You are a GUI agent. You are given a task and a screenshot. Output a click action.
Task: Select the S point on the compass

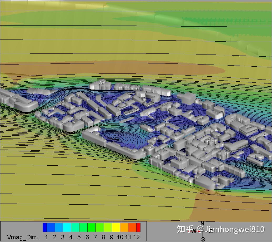pyautogui.click(x=203, y=239)
